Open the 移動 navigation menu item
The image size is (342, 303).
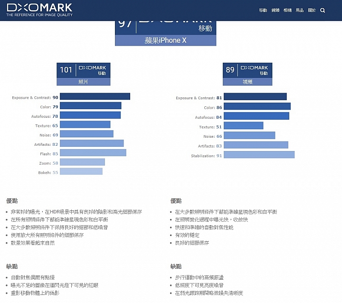(263, 10)
